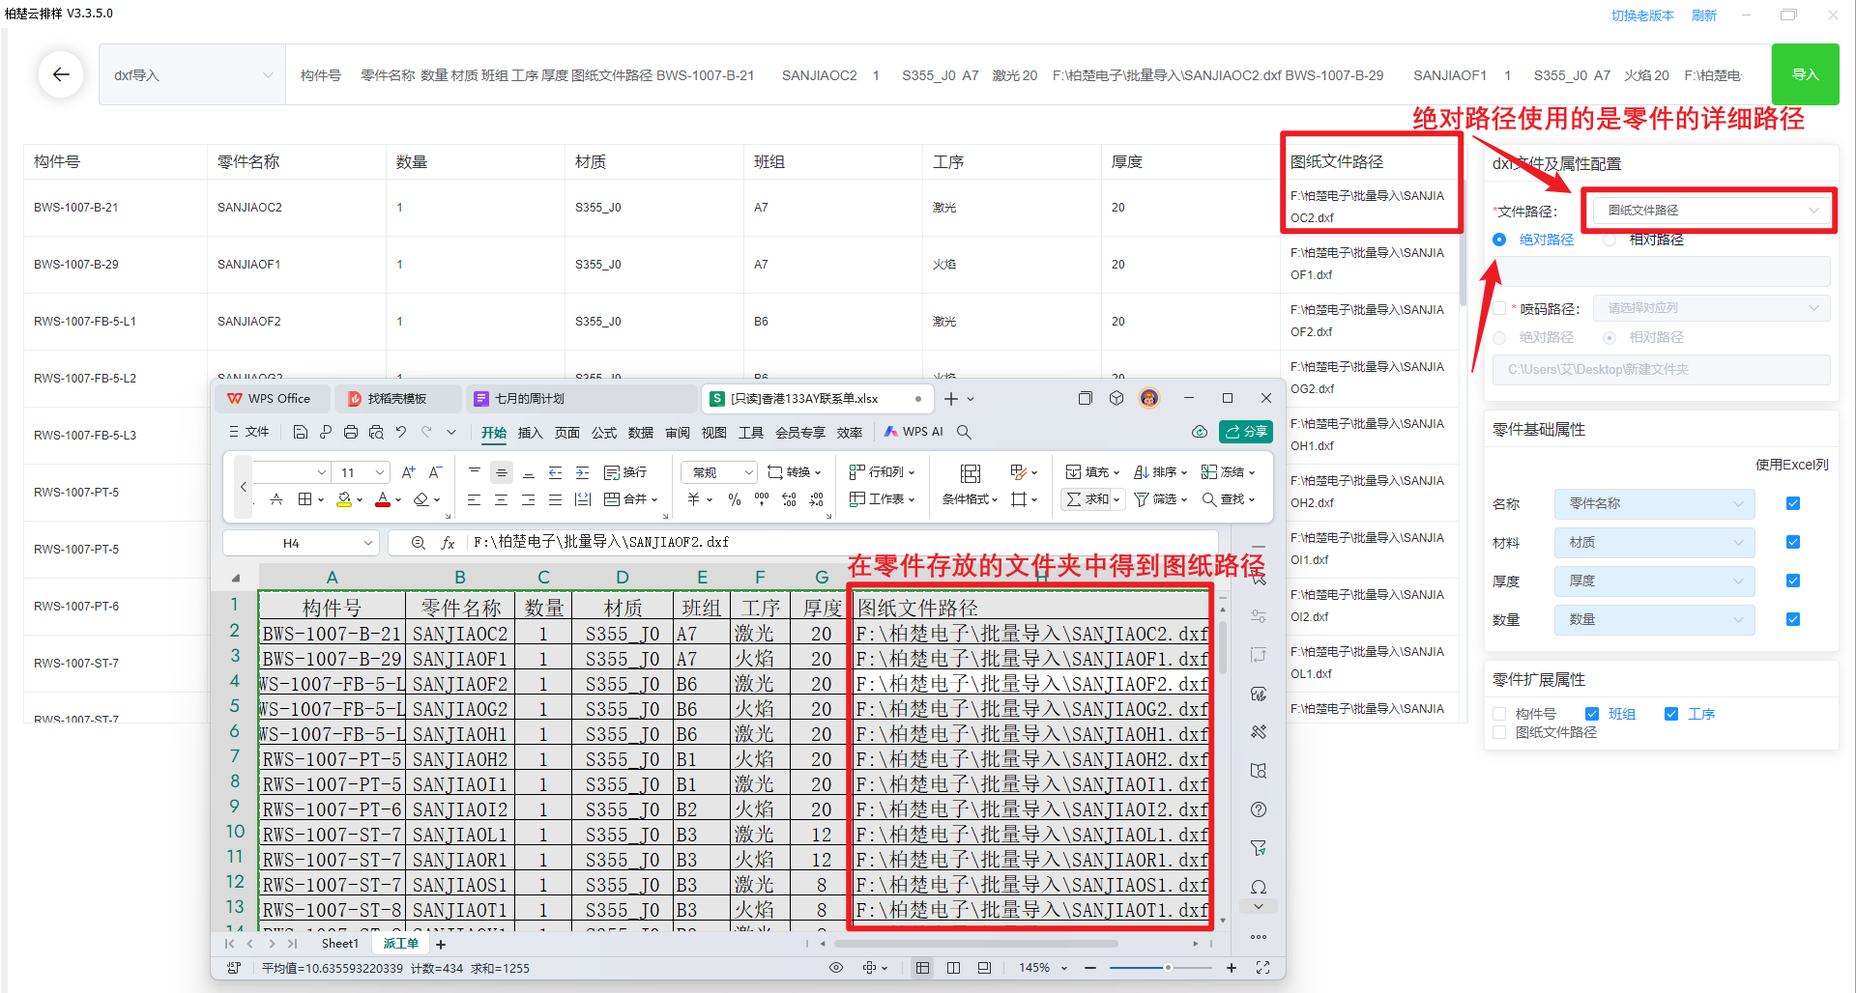This screenshot has height=993, width=1856.
Task: Click the new tab plus button in WPS
Action: (951, 399)
